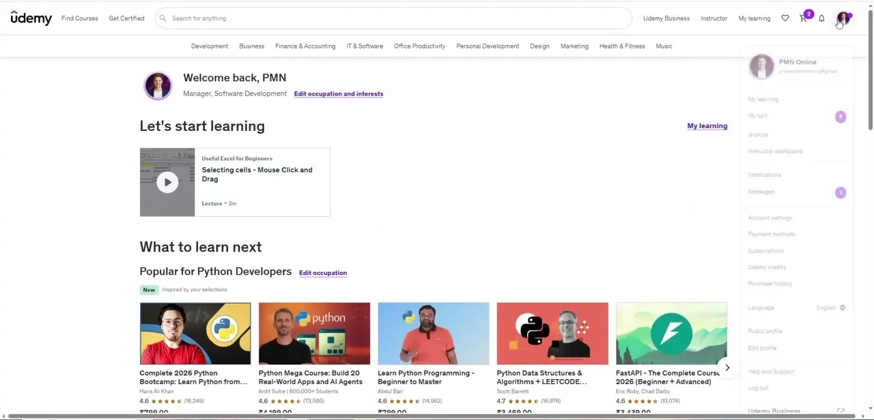This screenshot has height=420, width=874.
Task: Click Complete 2026 Python Bootcamp title
Action: [x=193, y=378]
